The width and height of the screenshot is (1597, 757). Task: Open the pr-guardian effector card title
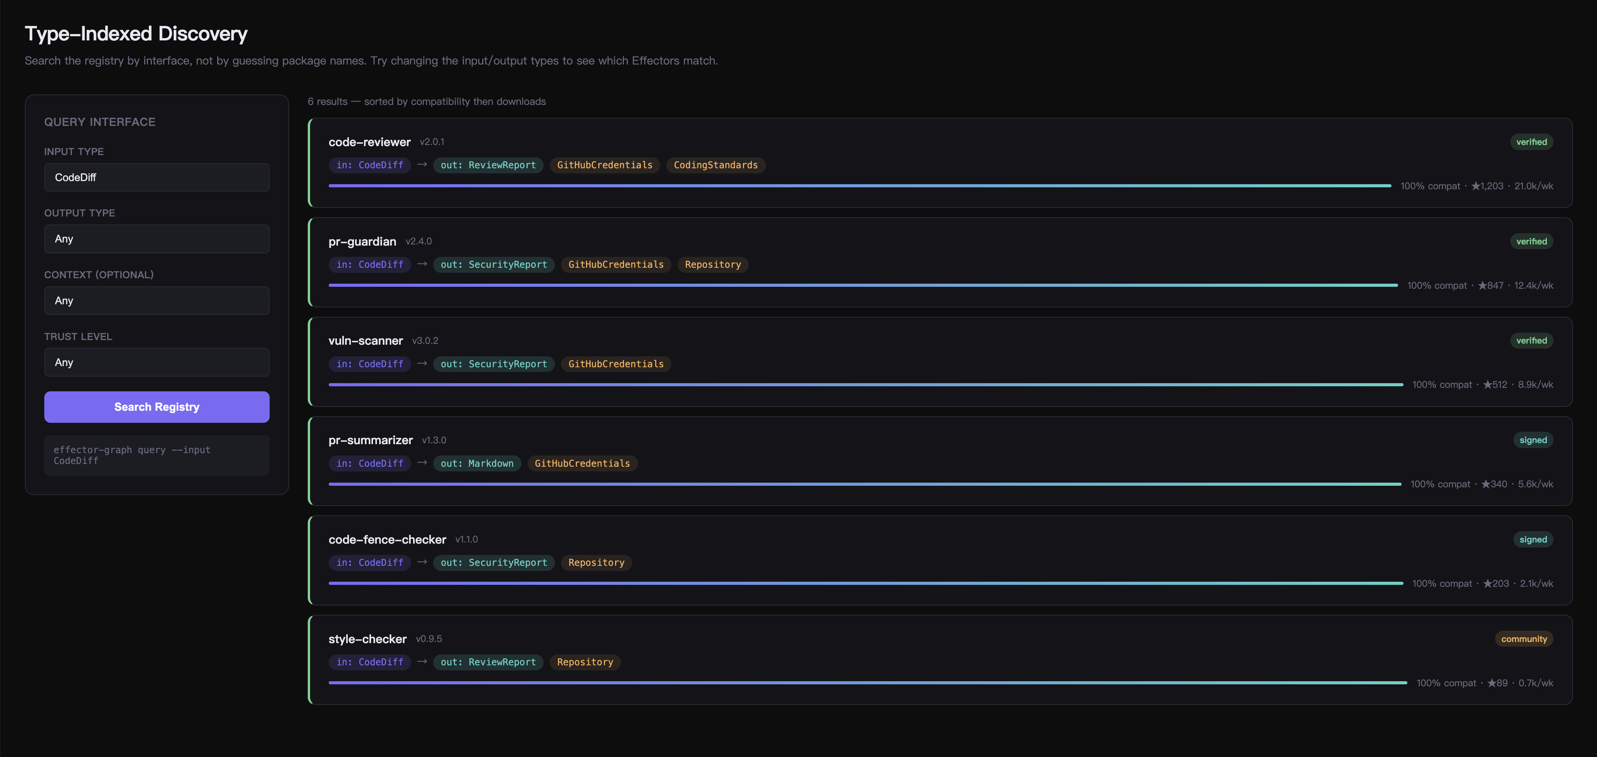tap(362, 242)
